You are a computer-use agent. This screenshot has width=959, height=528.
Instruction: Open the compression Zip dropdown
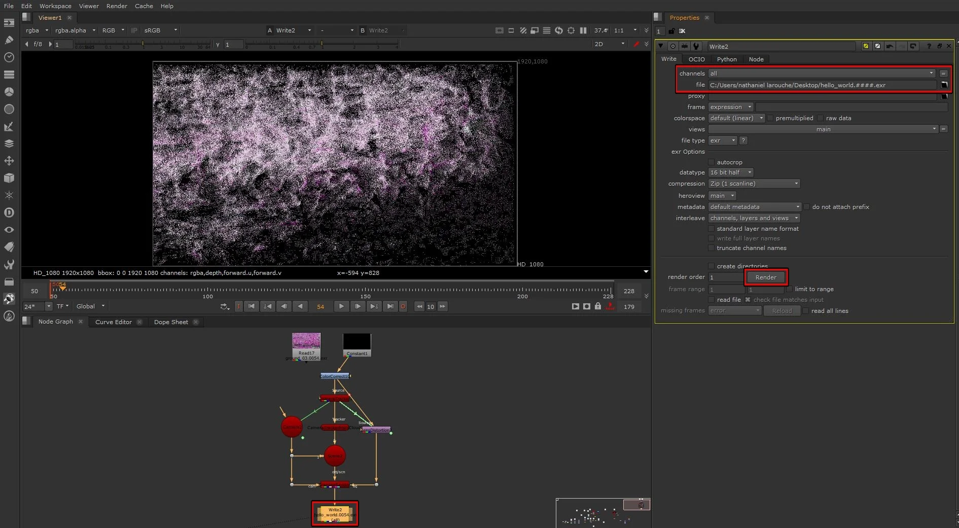pyautogui.click(x=754, y=184)
